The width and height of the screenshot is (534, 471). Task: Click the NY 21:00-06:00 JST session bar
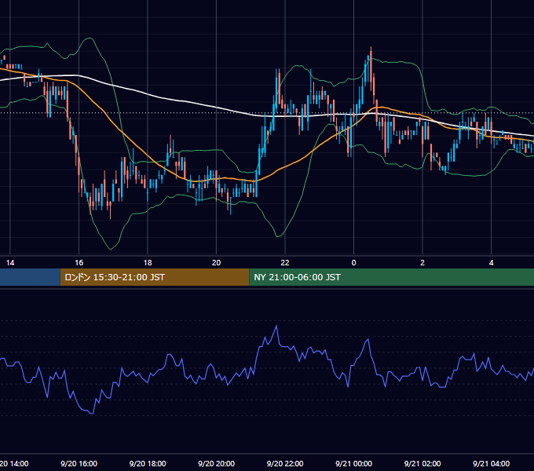[392, 277]
